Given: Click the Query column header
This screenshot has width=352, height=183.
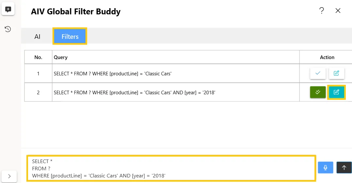Looking at the screenshot, I should click(x=61, y=57).
